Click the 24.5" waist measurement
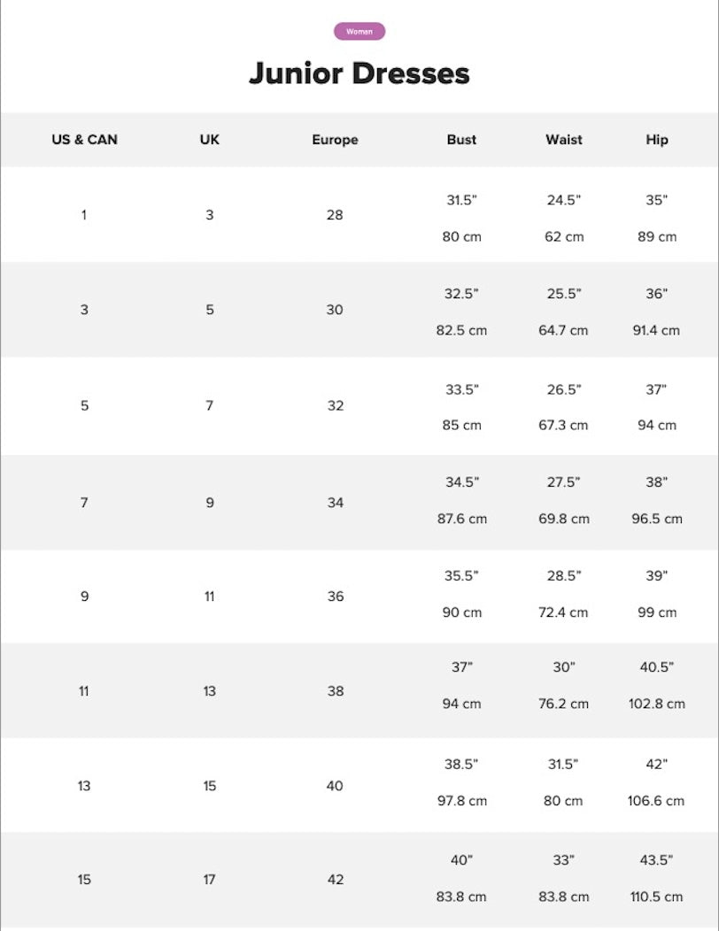This screenshot has width=719, height=931. (564, 200)
